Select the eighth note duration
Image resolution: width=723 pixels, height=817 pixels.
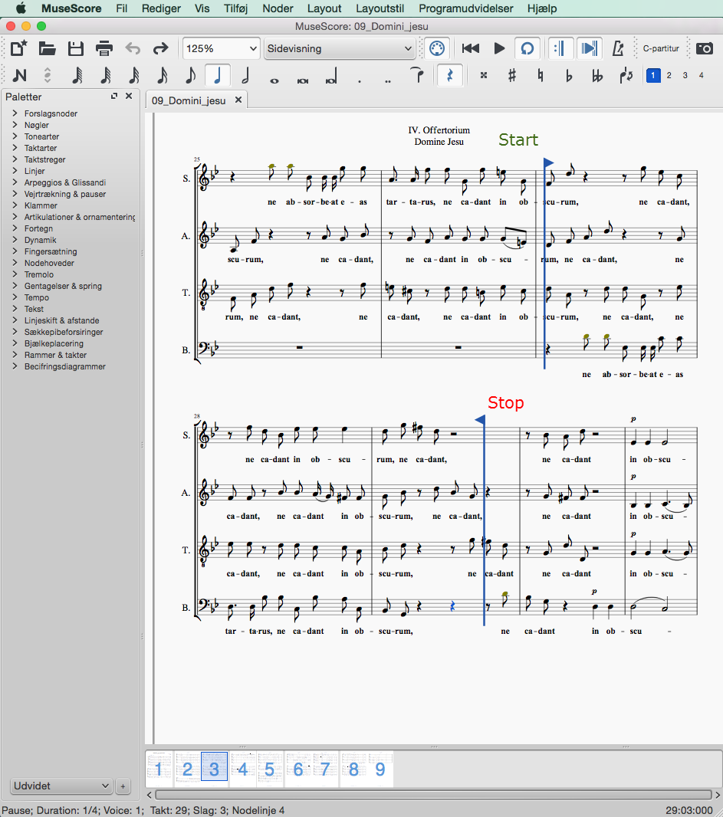pyautogui.click(x=191, y=76)
